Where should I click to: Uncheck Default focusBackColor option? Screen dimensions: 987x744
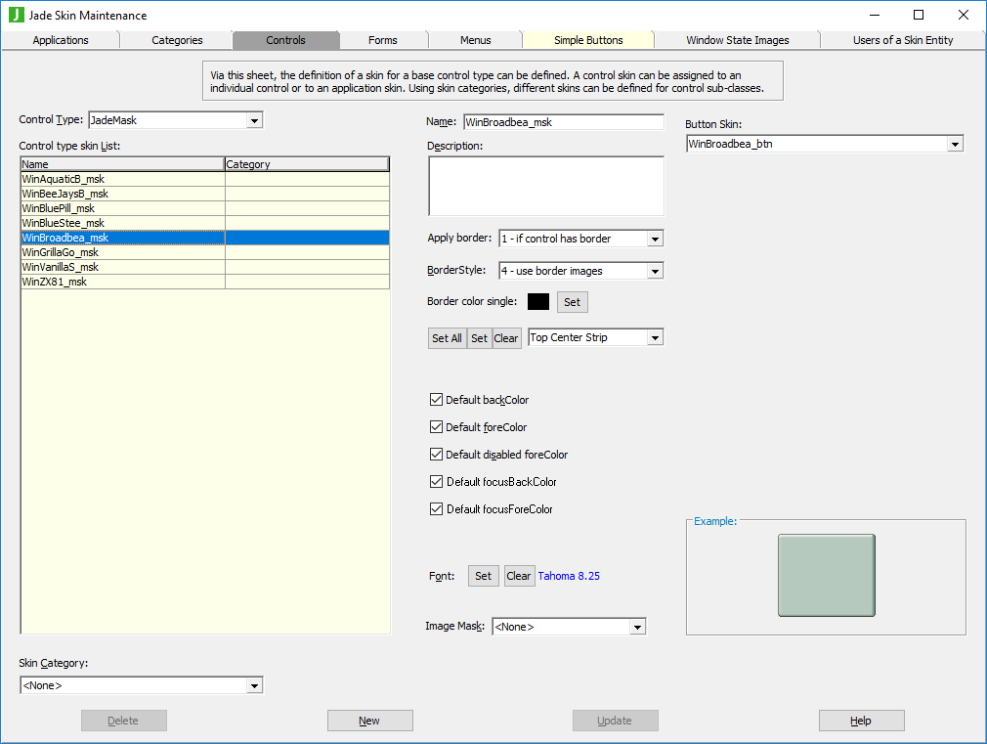tap(436, 482)
